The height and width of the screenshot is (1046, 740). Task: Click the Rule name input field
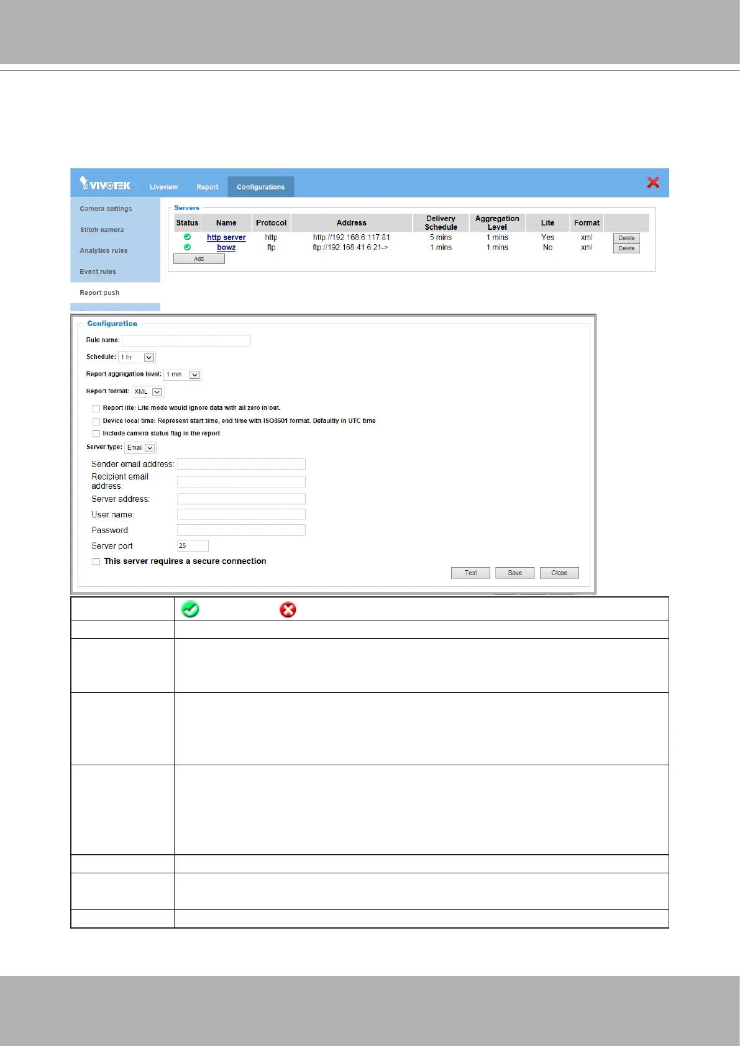186,340
